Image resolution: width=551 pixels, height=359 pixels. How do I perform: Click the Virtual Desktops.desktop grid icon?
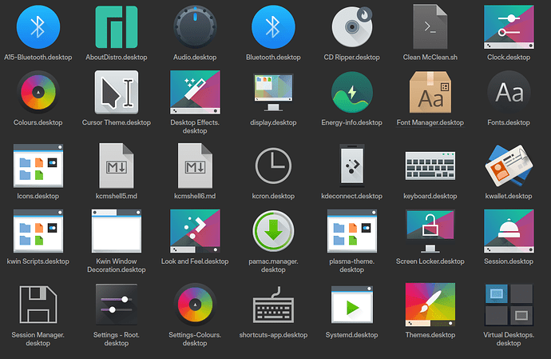coord(509,305)
